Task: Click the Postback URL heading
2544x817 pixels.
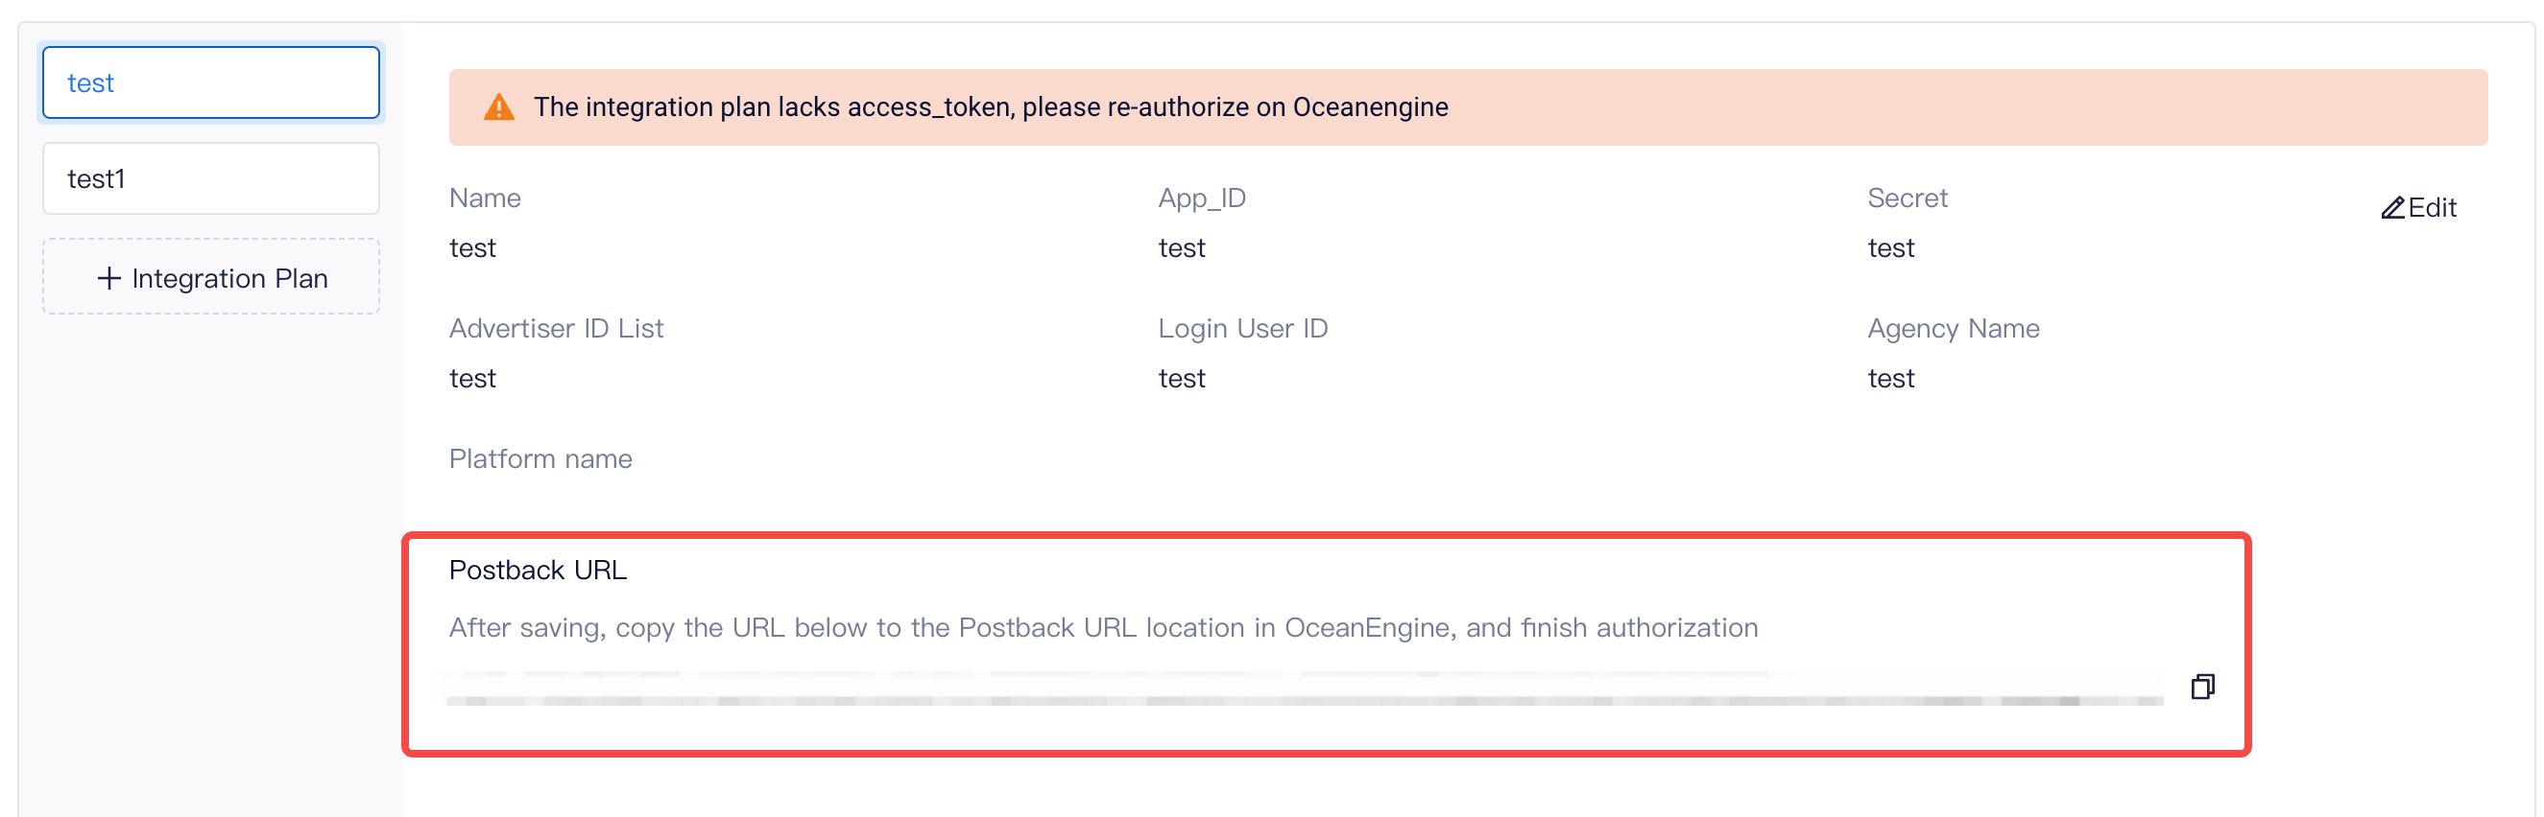Action: point(538,571)
